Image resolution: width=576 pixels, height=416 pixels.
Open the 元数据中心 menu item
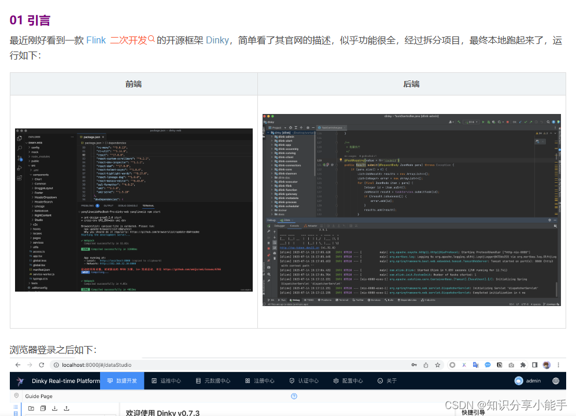(x=213, y=381)
